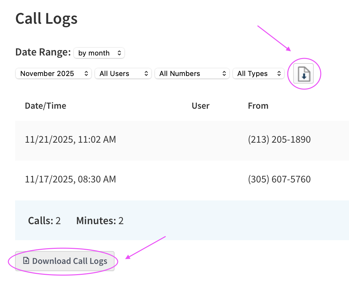
Task: Click the Minutes: 2 summary total
Action: 100,221
